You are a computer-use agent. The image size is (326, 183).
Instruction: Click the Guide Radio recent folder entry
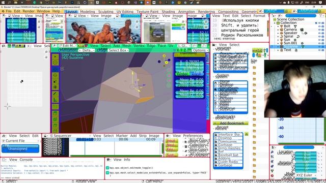pos(228,162)
